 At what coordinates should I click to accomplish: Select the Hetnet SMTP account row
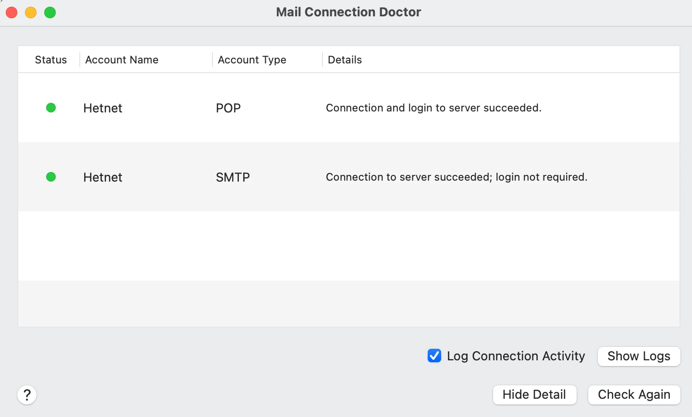[103, 177]
